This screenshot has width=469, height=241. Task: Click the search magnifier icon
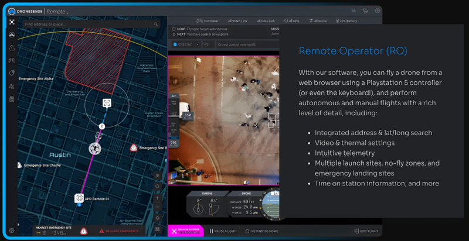tap(155, 24)
